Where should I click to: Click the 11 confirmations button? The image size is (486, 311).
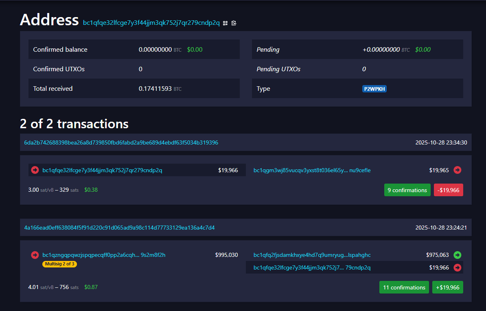(x=404, y=287)
